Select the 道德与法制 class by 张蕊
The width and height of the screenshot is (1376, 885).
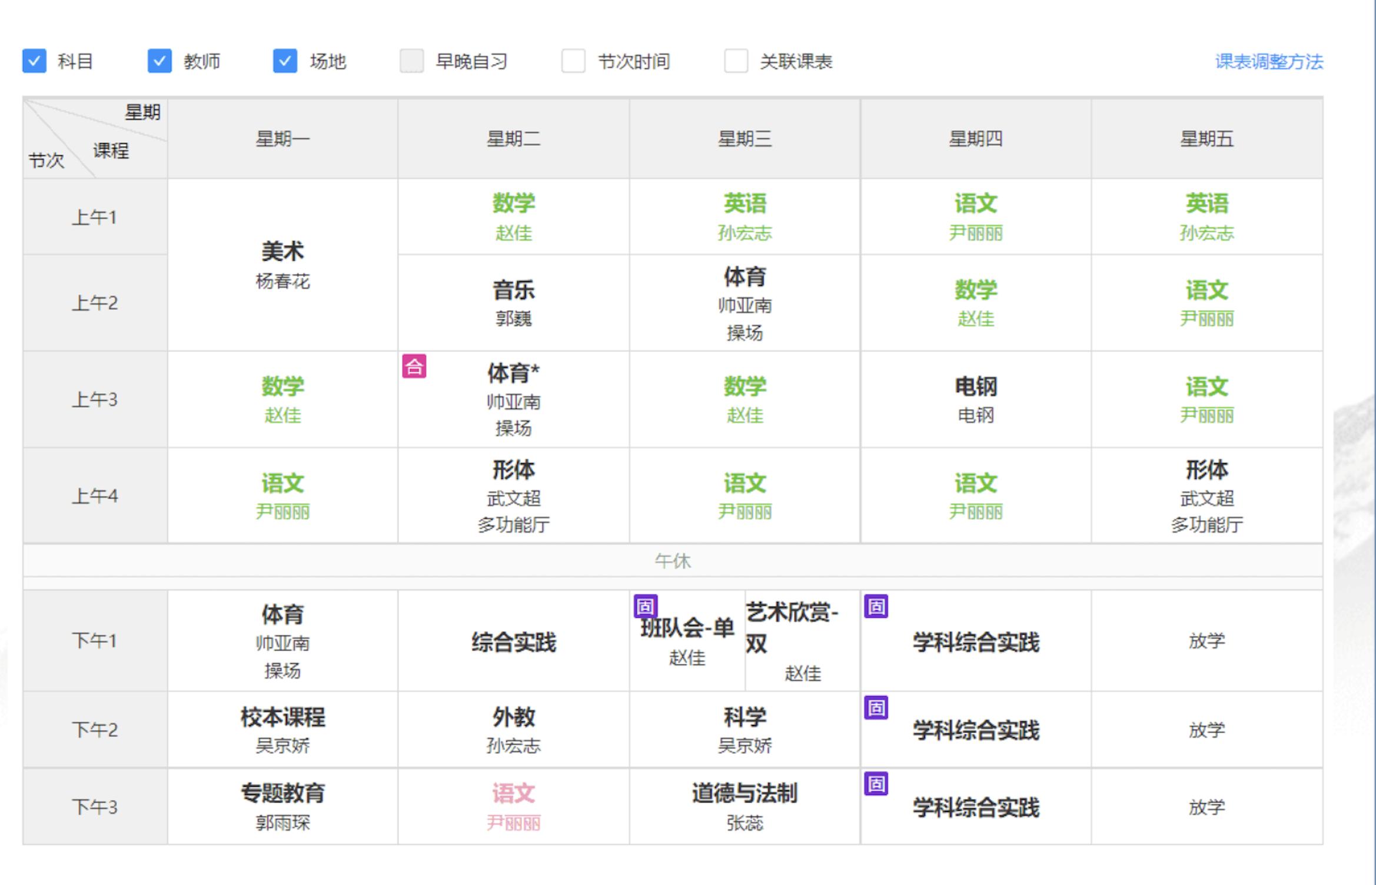tap(744, 806)
